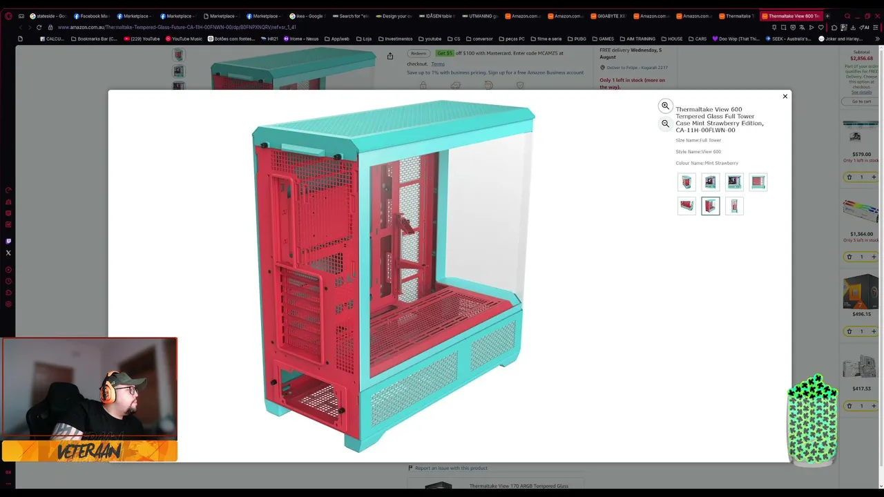The width and height of the screenshot is (884, 497).
Task: Open a new browser tab
Action: pos(827,16)
